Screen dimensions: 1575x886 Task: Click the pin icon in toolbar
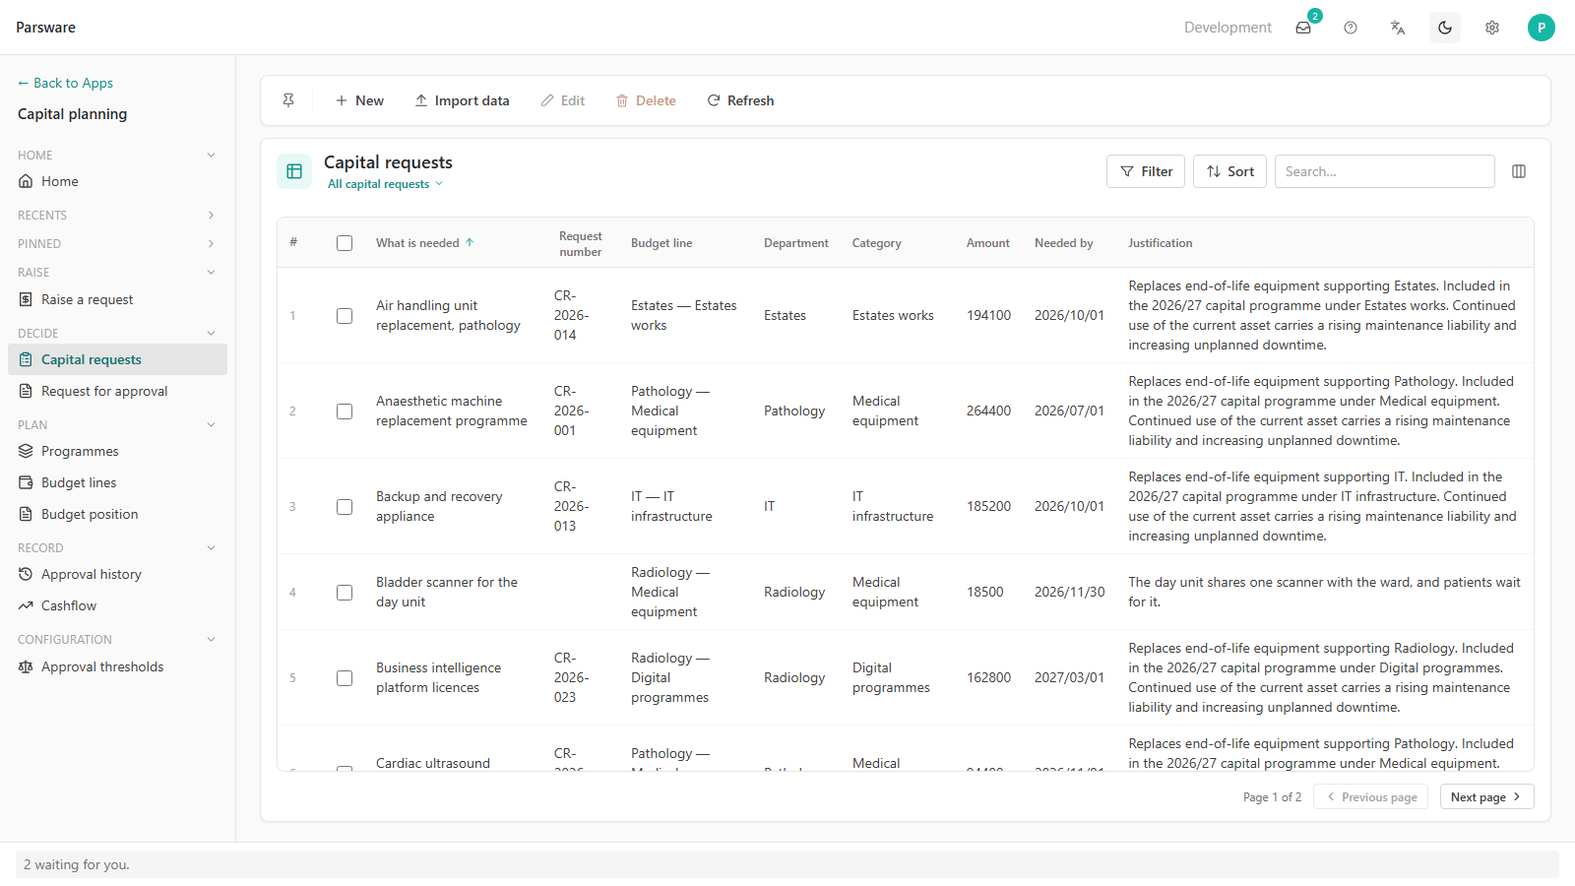pos(288,100)
